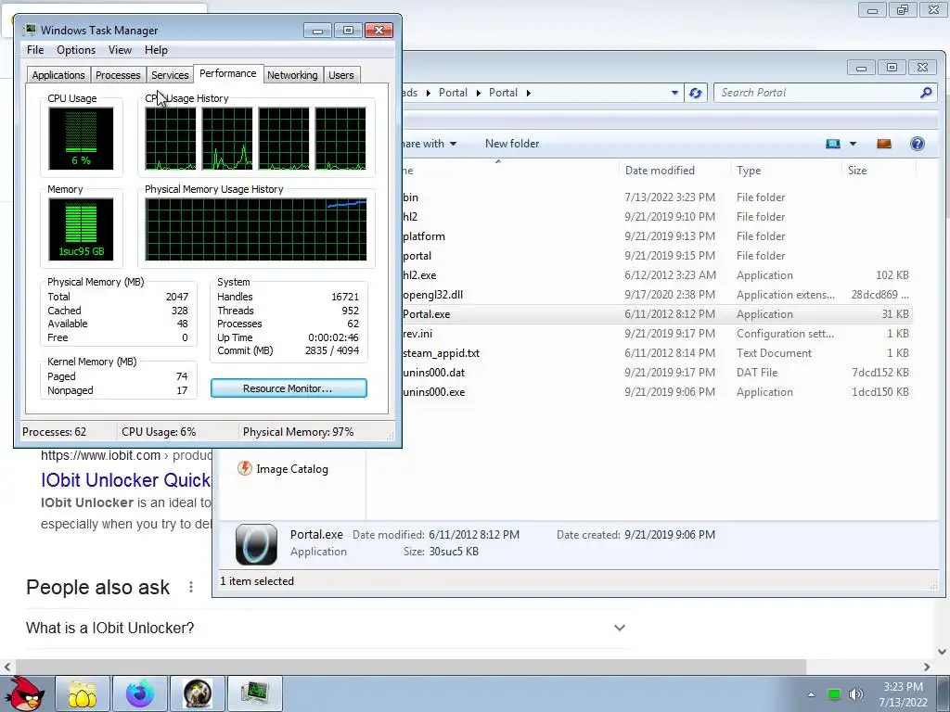Click the browser vertical scrollbar down arrow
Screen dimensions: 950x712
(943, 652)
